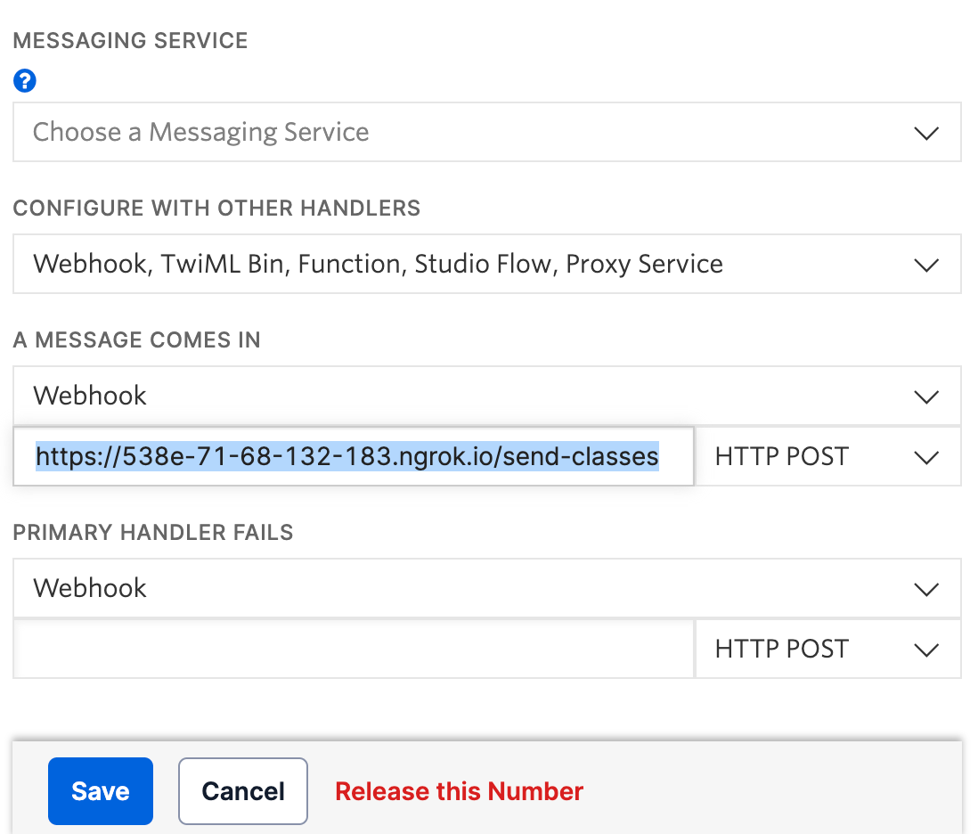Click the A Message Comes In heading

click(x=136, y=340)
